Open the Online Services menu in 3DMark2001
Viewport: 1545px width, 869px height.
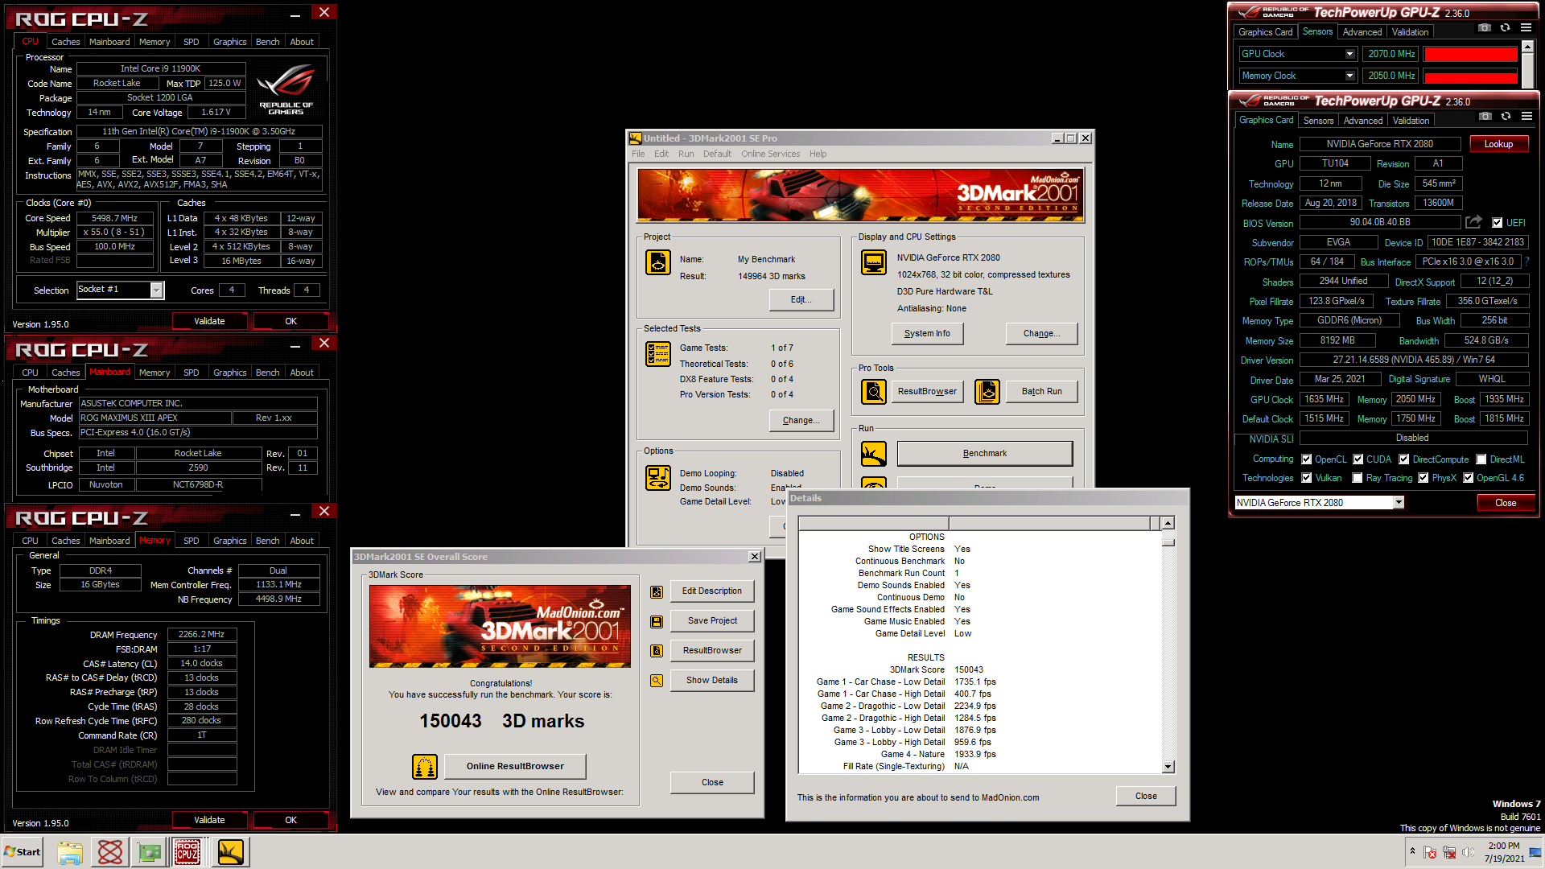coord(770,154)
